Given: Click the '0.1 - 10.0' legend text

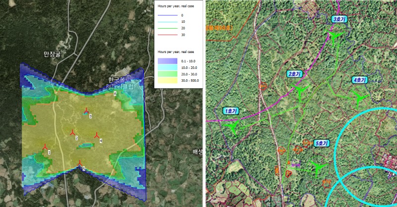Looking at the screenshot, I should 188,61.
